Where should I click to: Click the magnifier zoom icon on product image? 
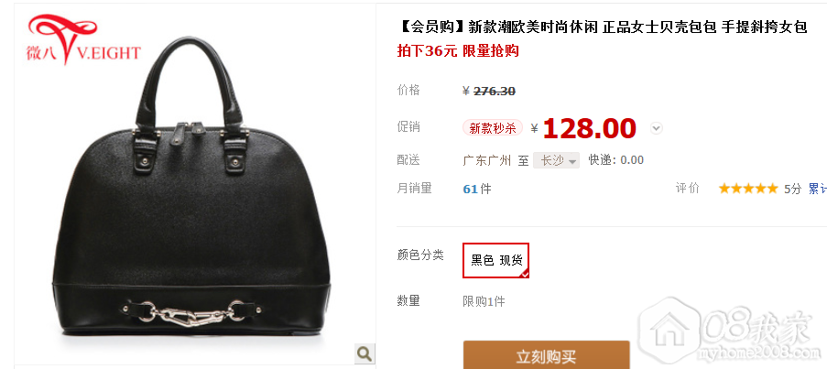coord(365,353)
